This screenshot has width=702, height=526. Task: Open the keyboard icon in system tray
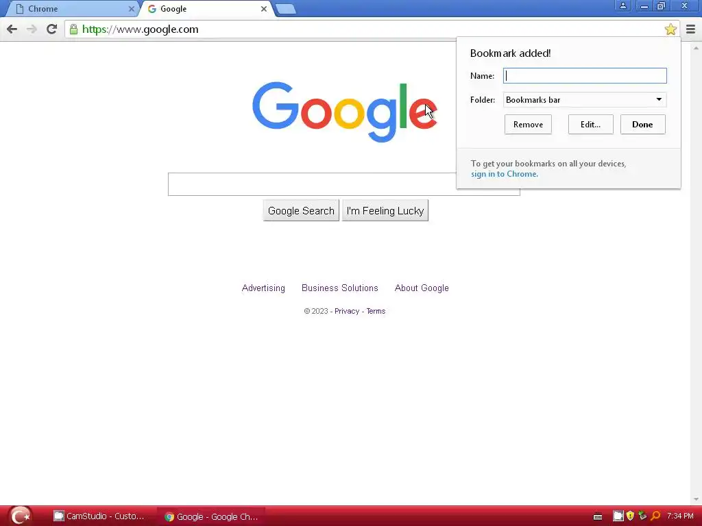598,517
